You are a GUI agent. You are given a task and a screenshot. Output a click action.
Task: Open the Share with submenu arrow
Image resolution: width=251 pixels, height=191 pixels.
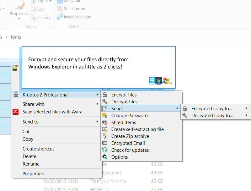(x=97, y=104)
